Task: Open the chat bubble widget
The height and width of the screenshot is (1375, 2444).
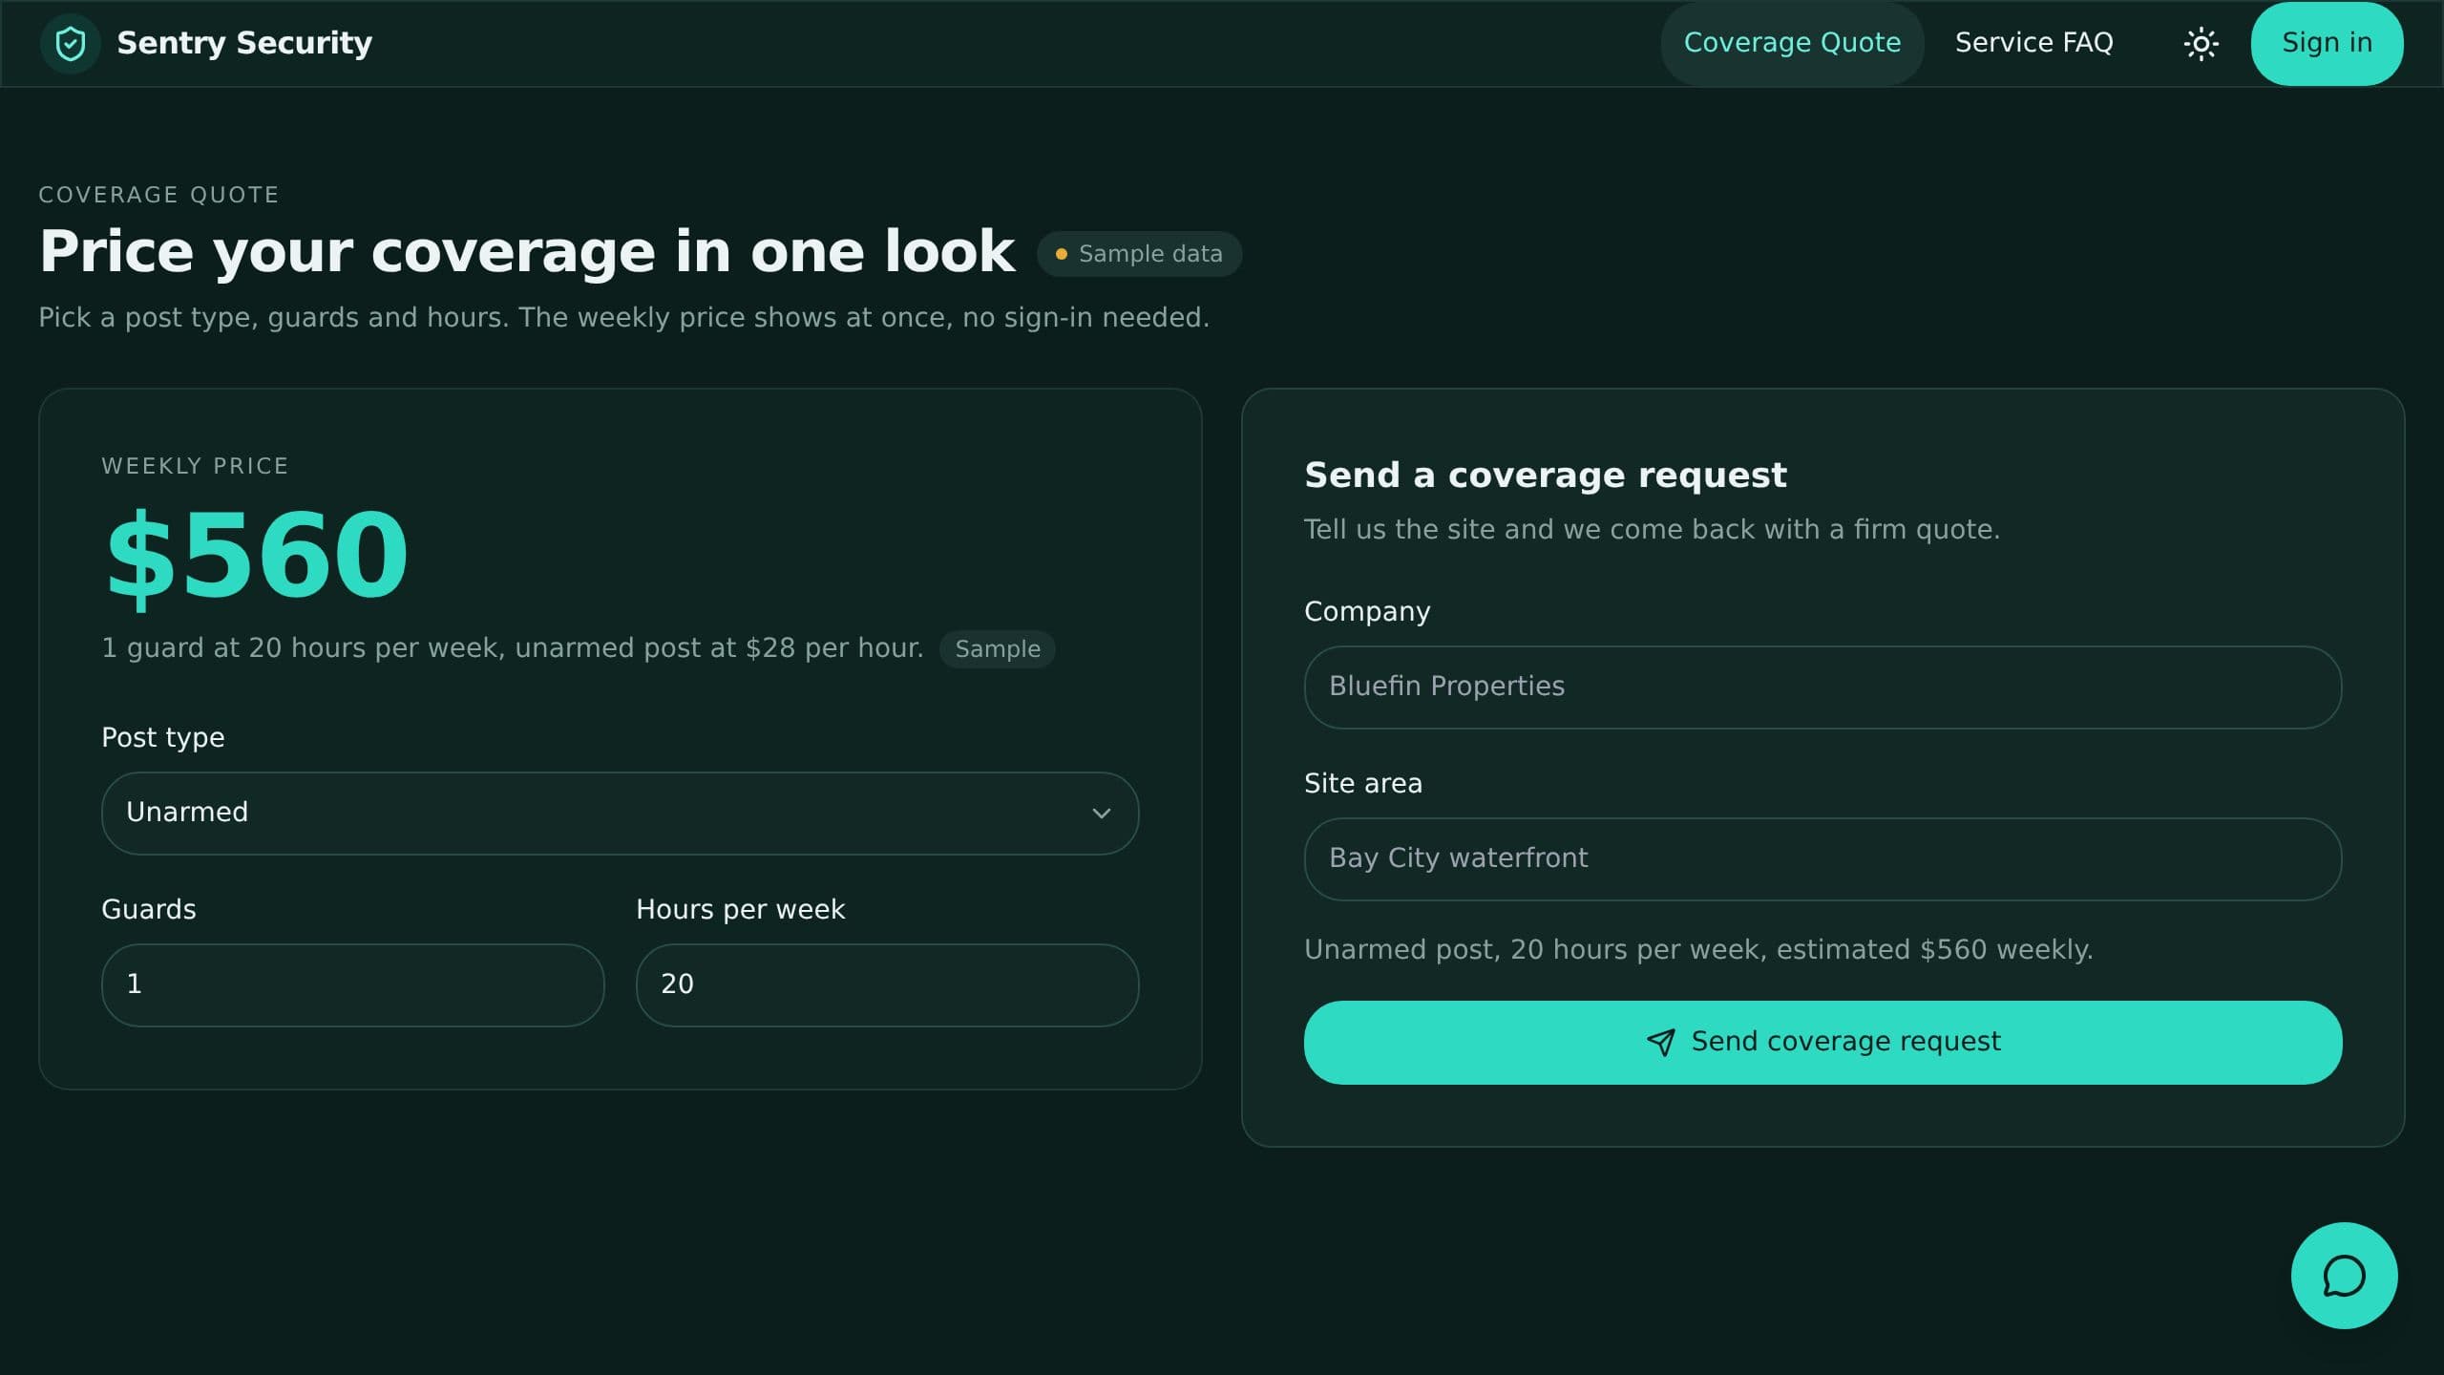Action: tap(2344, 1275)
